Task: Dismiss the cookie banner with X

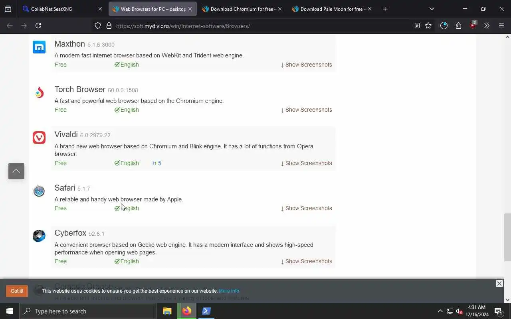Action: [499, 284]
